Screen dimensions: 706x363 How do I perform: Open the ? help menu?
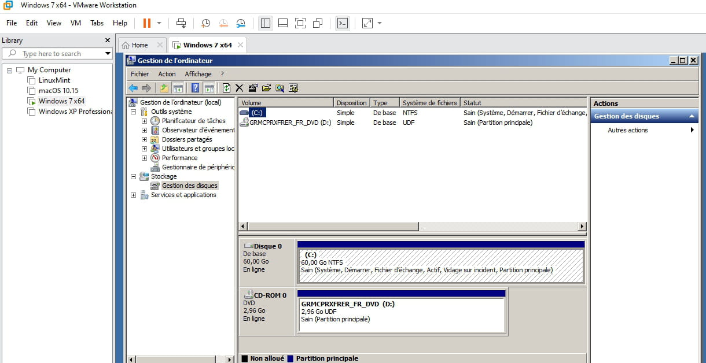[222, 74]
